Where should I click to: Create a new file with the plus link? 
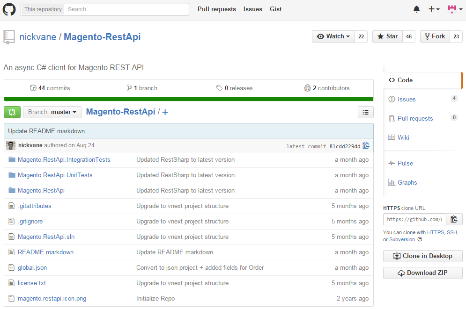pyautogui.click(x=165, y=112)
